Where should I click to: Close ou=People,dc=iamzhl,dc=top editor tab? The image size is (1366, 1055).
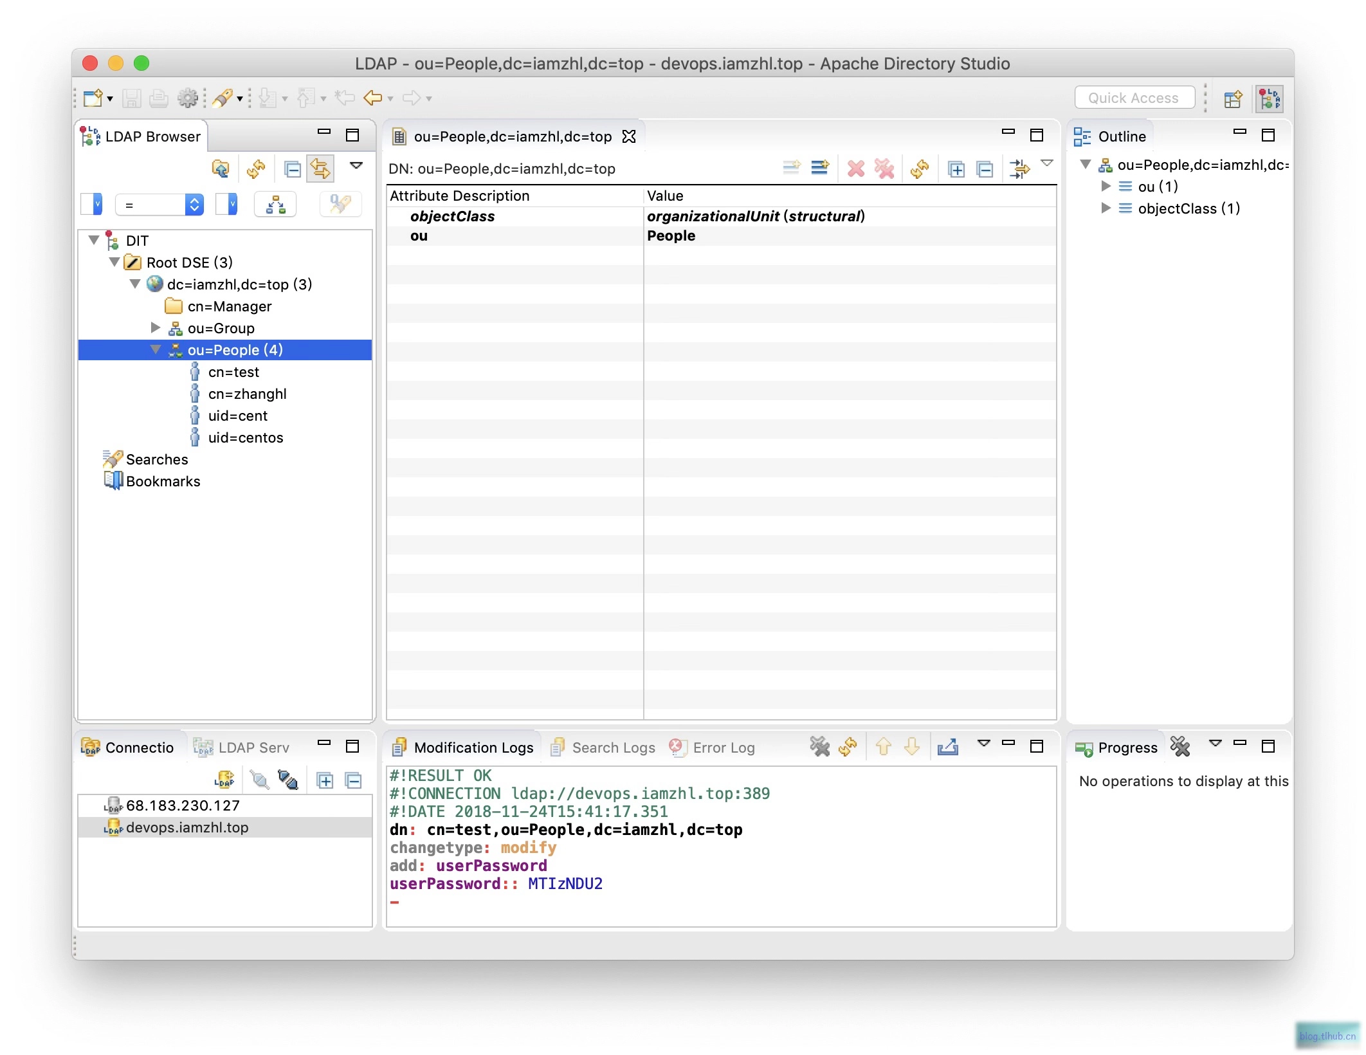(x=629, y=136)
